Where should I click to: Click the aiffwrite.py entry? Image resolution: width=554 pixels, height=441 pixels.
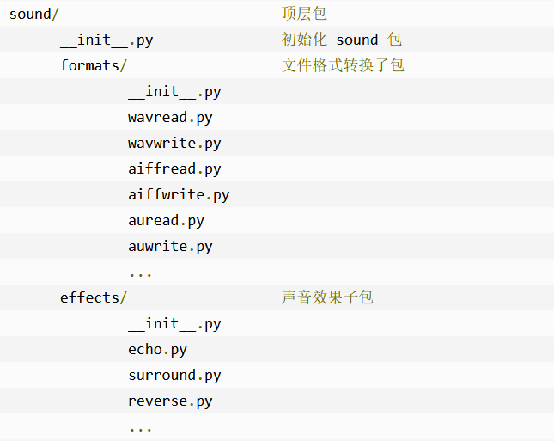point(179,194)
